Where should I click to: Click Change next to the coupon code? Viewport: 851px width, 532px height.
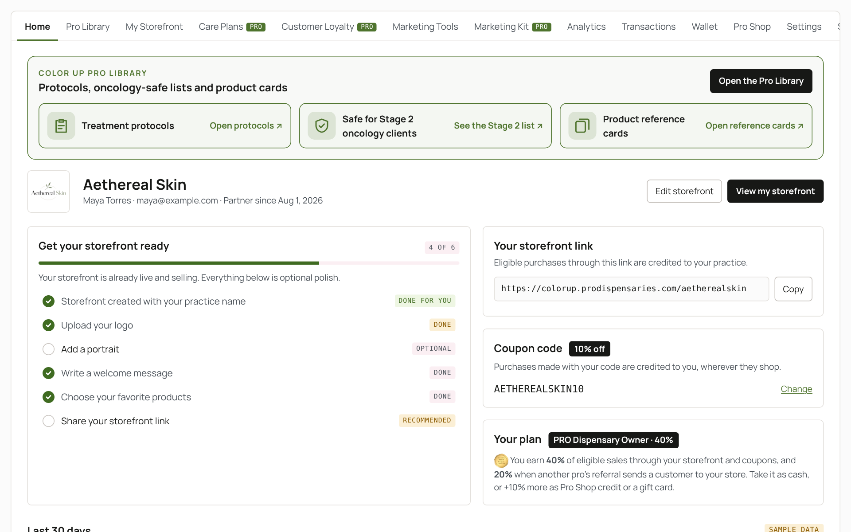pyautogui.click(x=796, y=389)
